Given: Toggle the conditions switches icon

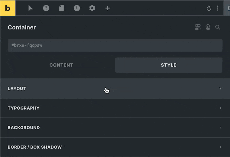Looking at the screenshot, I should tap(198, 27).
